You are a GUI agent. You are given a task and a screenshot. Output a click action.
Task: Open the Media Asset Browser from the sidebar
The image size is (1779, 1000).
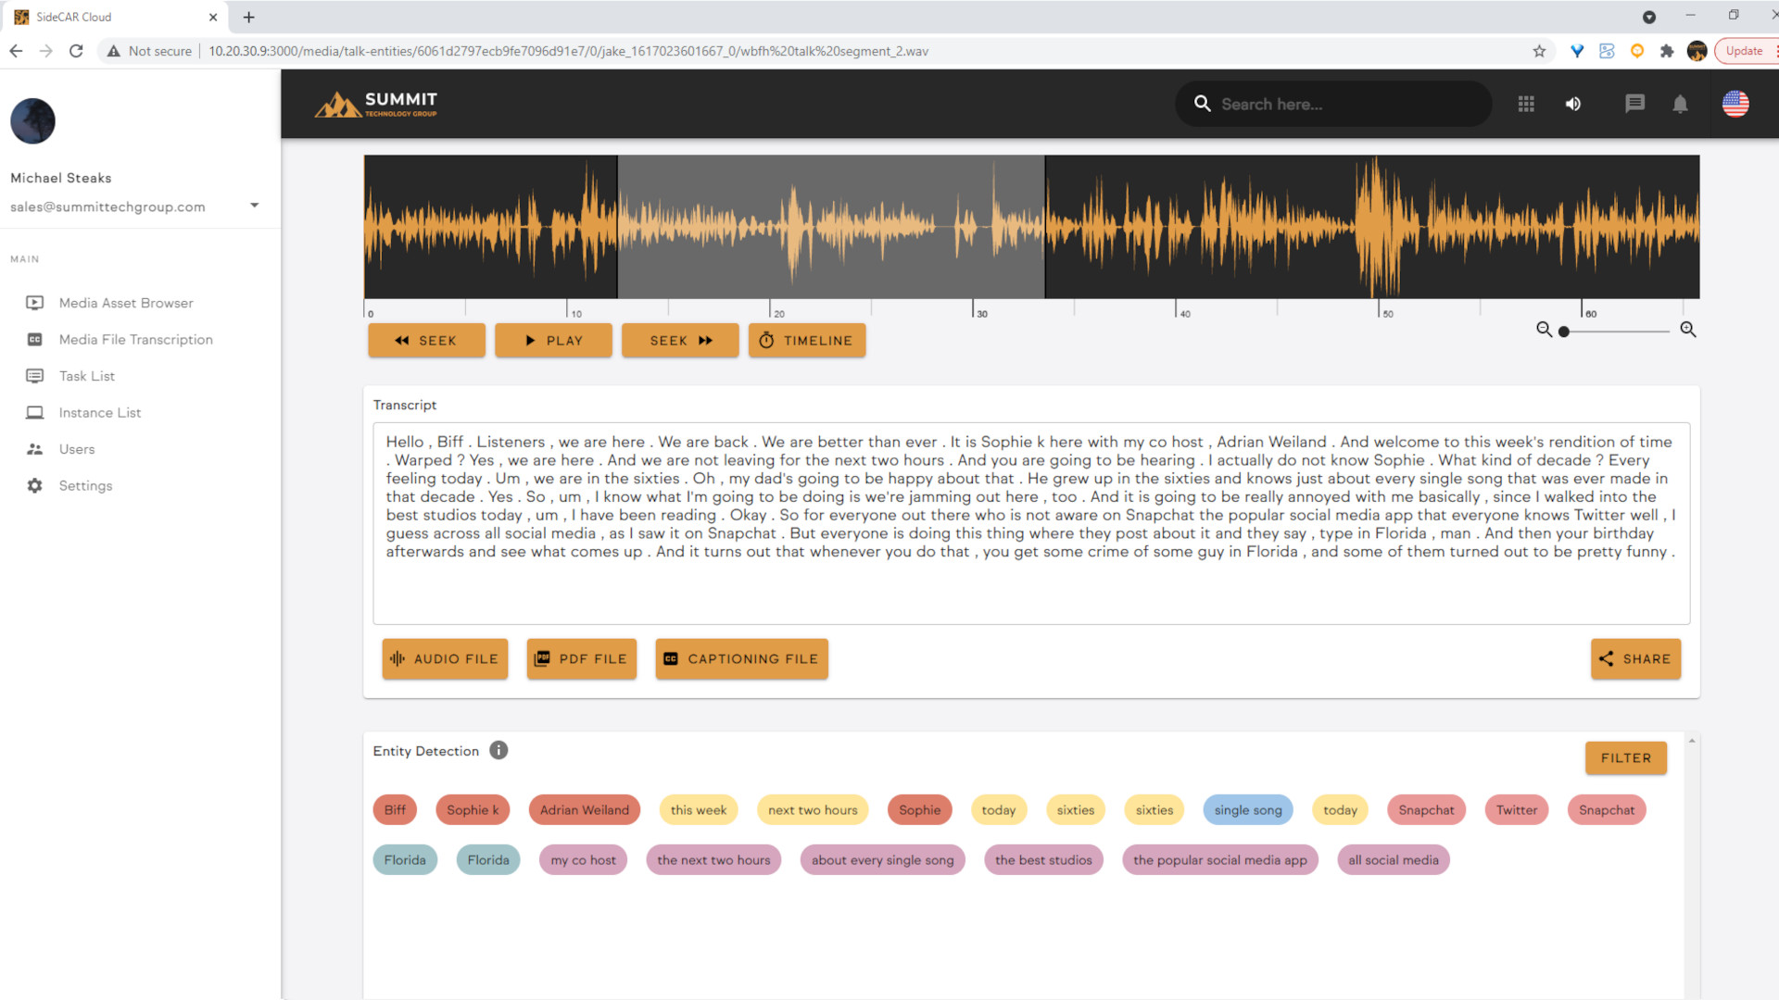pos(126,303)
